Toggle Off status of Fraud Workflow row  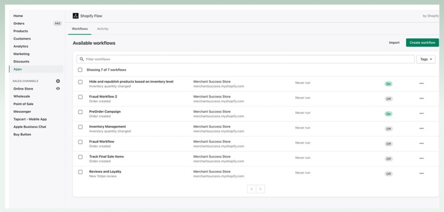pos(388,144)
